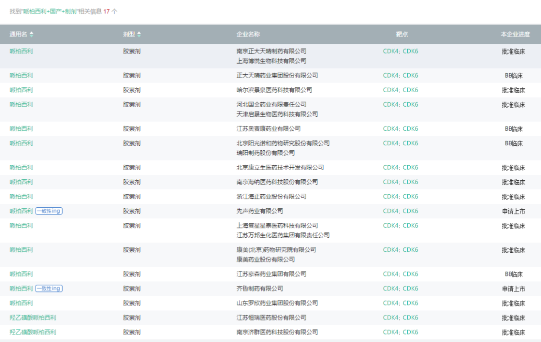Viewport: 541px width, 342px height.
Task: Click company name 上海复星星泰医药科技有限公司
Action: 278,225
